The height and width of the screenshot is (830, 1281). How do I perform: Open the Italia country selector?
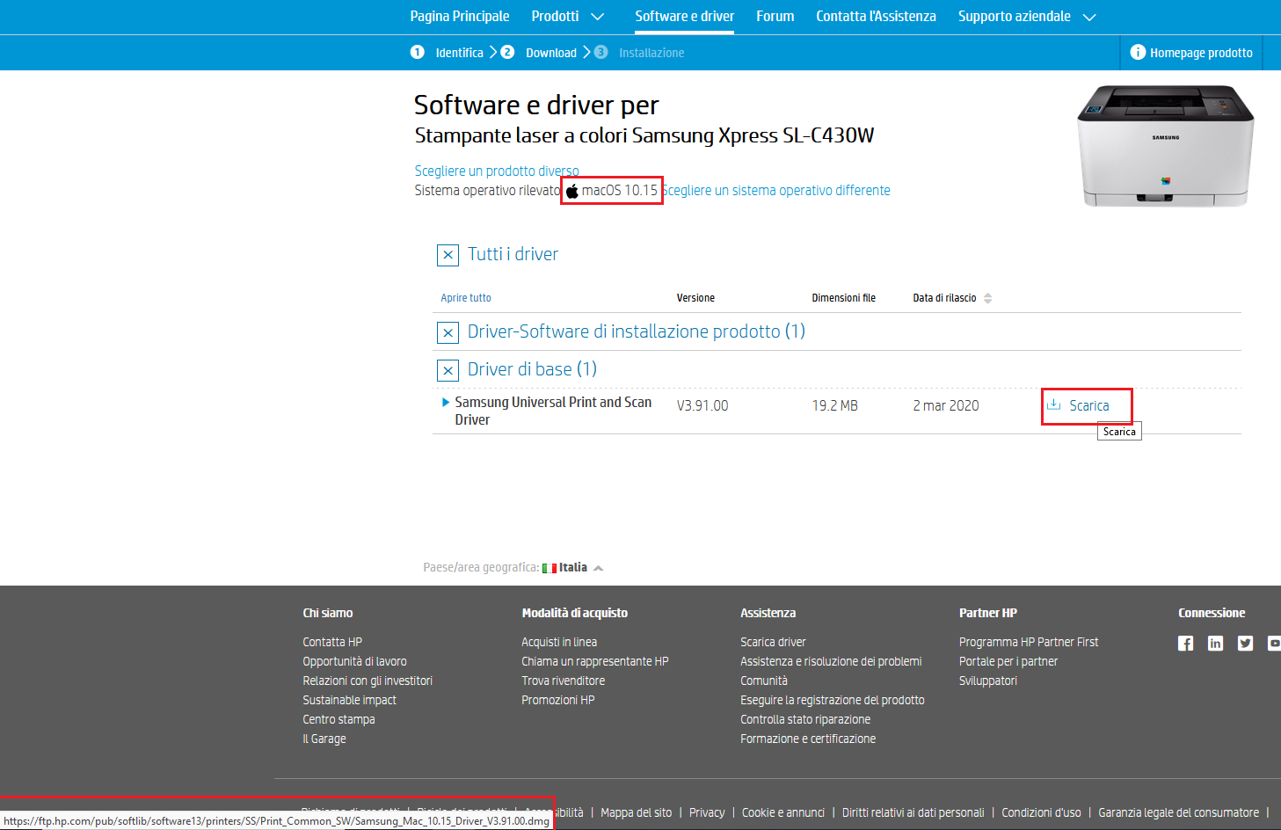tap(573, 567)
